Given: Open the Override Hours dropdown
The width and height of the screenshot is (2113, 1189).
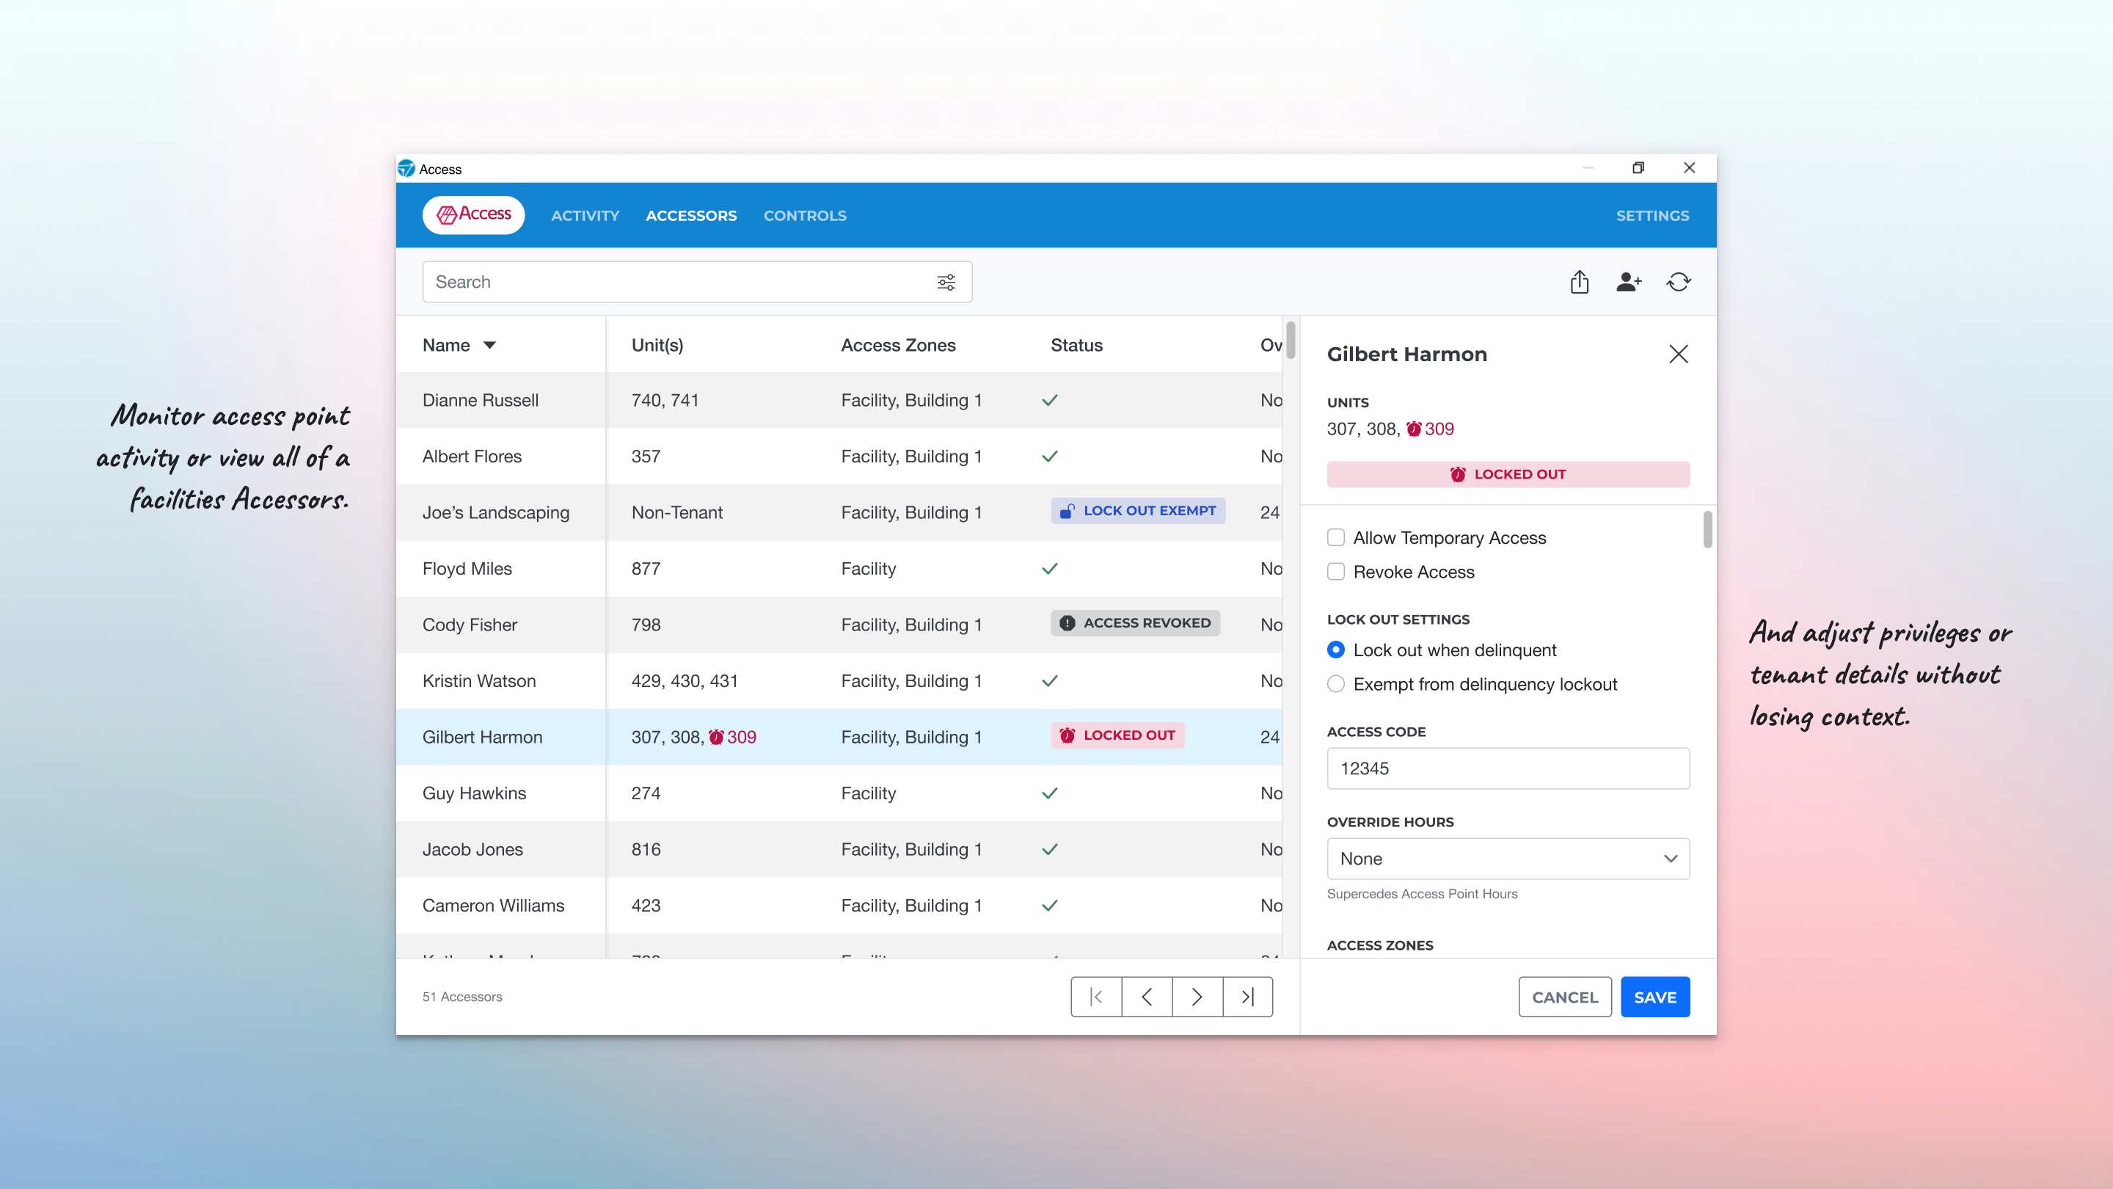Looking at the screenshot, I should tap(1508, 858).
